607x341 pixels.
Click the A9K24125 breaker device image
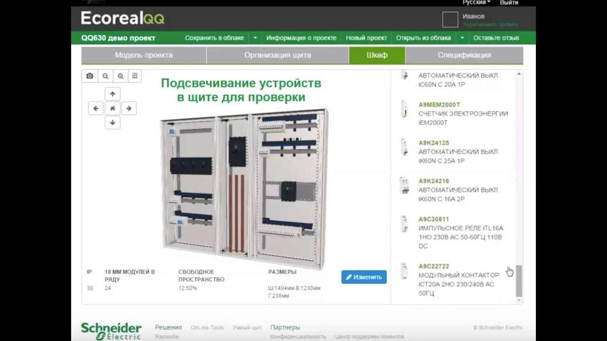click(x=404, y=147)
